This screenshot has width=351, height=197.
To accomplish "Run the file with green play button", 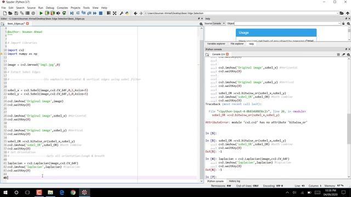I will tap(41, 13).
